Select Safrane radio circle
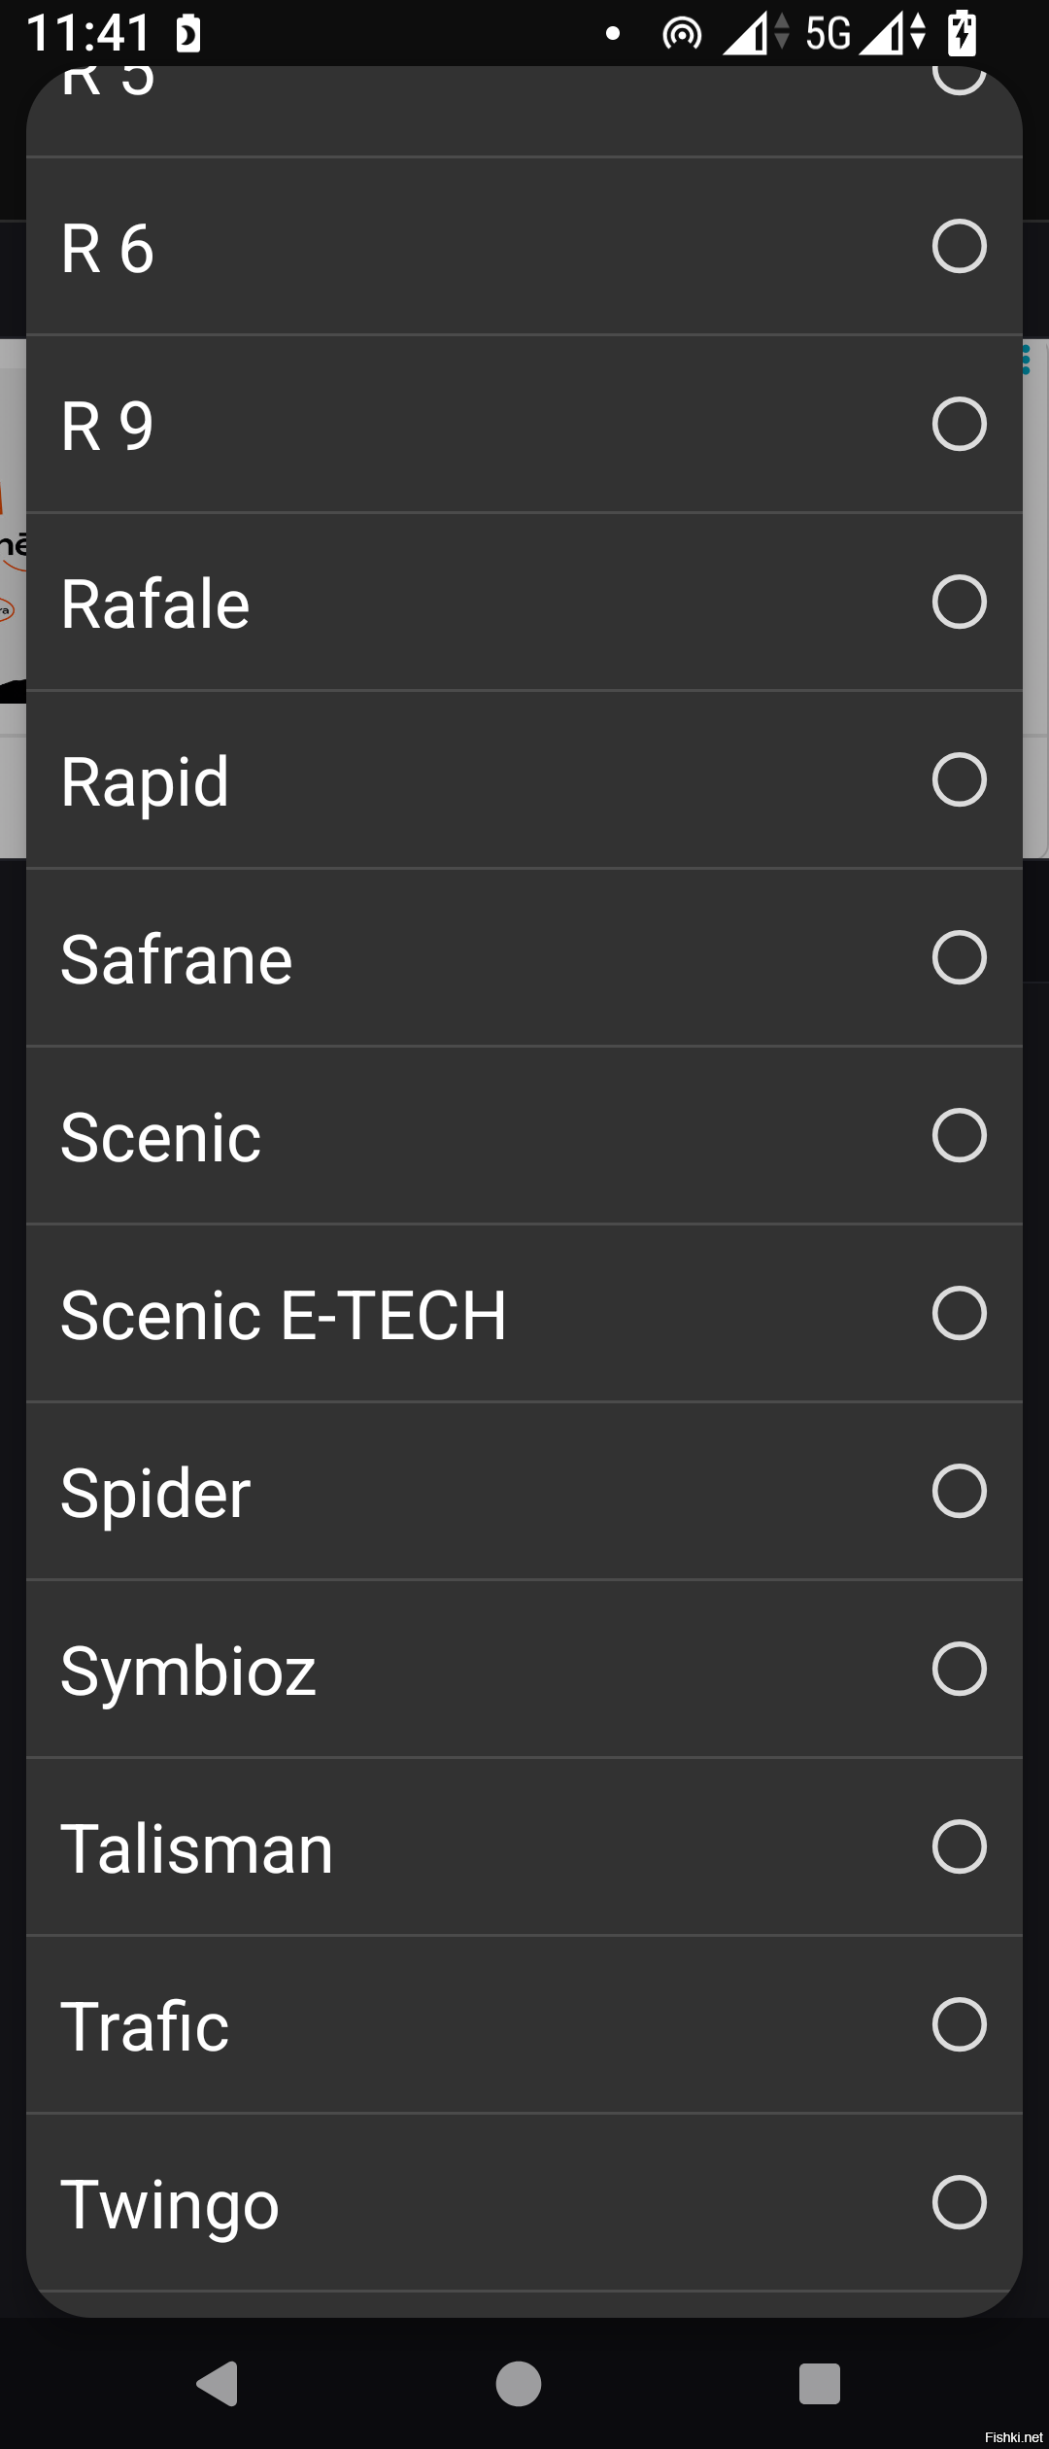This screenshot has height=2449, width=1049. (x=959, y=957)
